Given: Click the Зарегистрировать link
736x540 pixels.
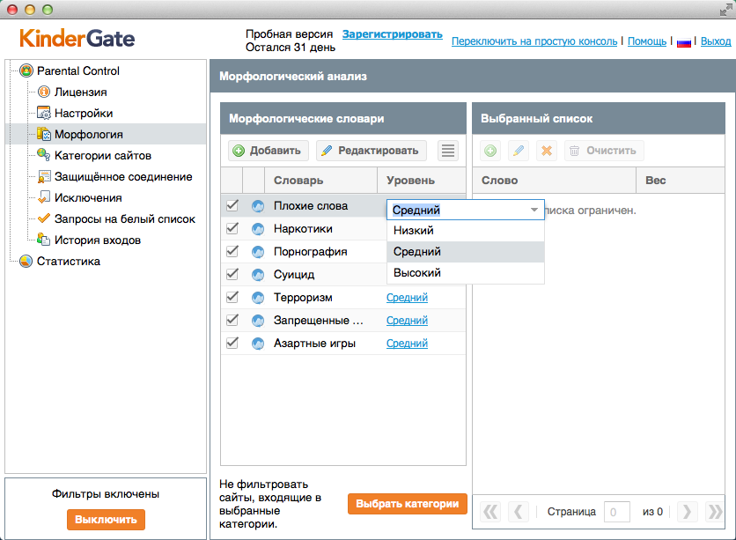Looking at the screenshot, I should click(x=392, y=34).
